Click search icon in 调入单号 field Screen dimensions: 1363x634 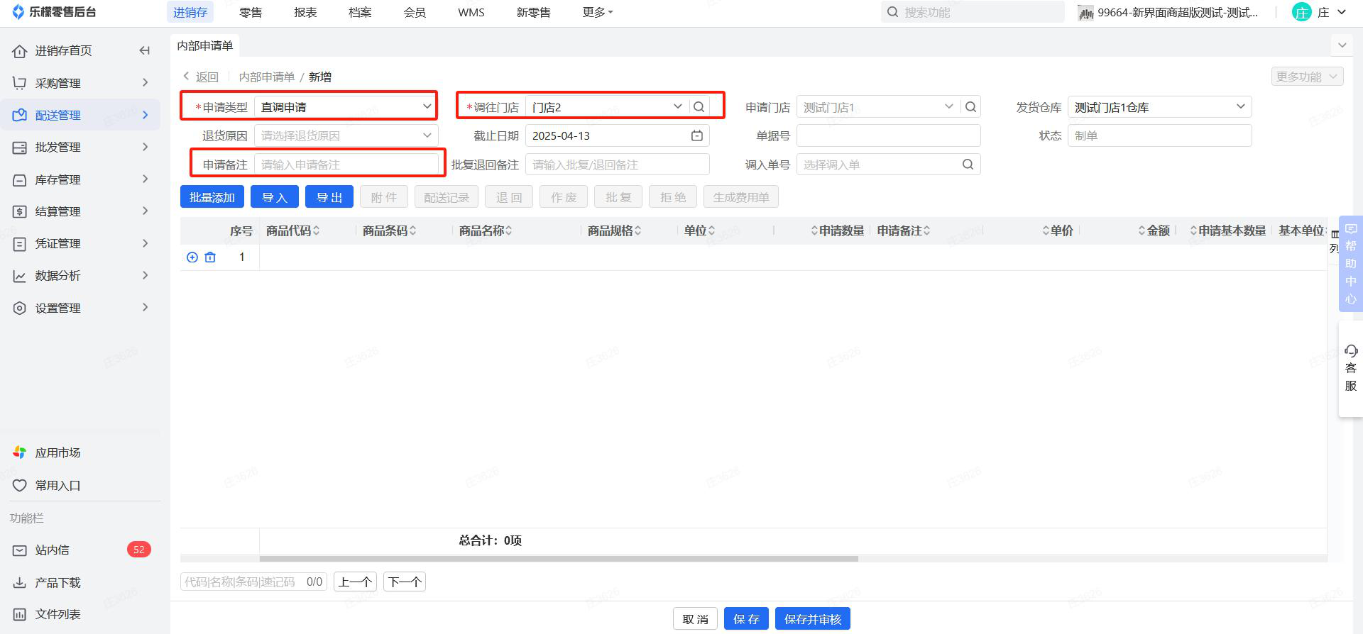point(968,165)
